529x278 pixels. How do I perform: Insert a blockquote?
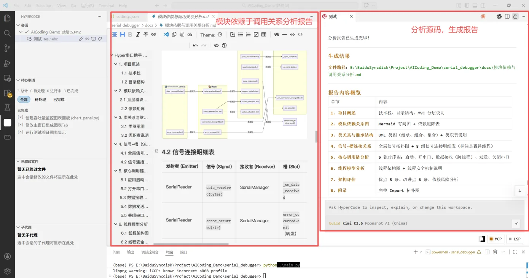pos(277,35)
